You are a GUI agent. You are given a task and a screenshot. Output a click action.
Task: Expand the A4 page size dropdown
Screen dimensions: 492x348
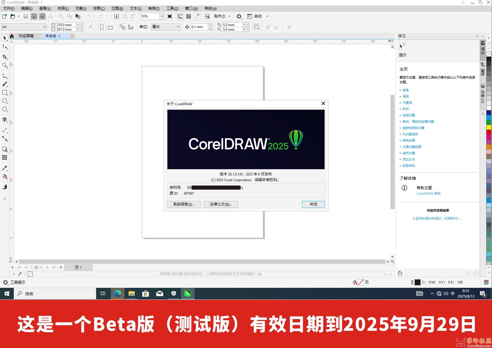45,27
